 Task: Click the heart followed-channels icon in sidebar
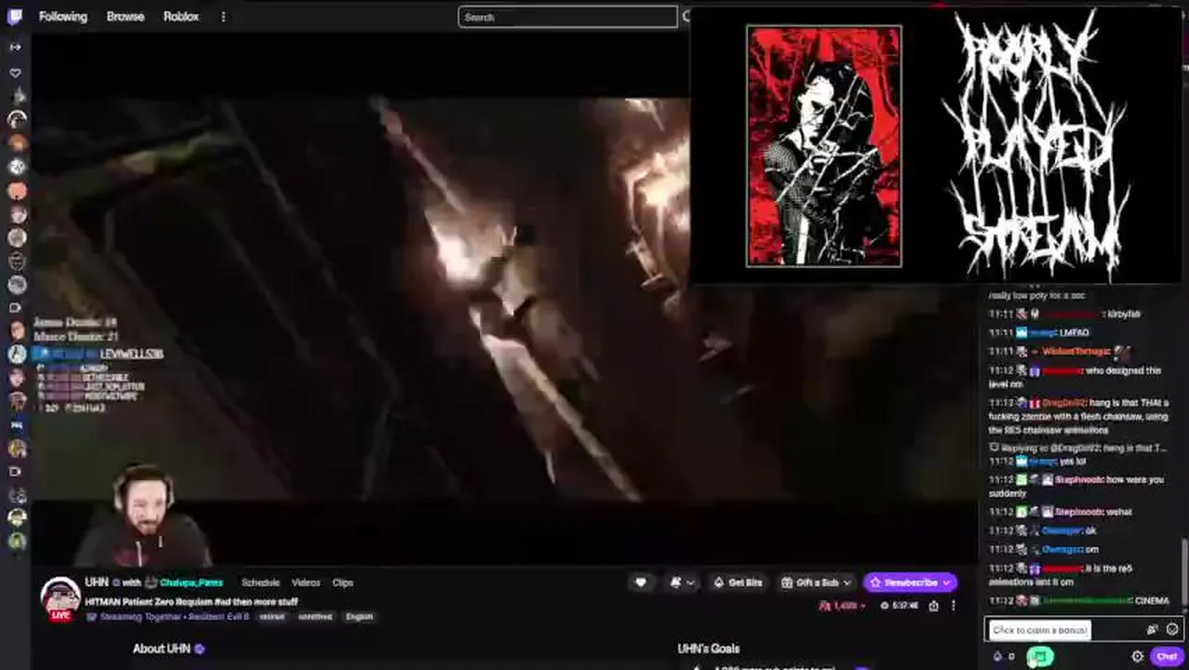coord(15,73)
